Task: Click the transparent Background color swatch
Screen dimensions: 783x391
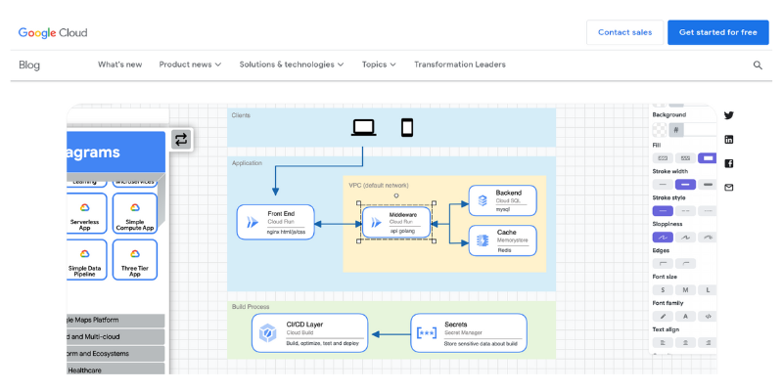Action: point(659,130)
